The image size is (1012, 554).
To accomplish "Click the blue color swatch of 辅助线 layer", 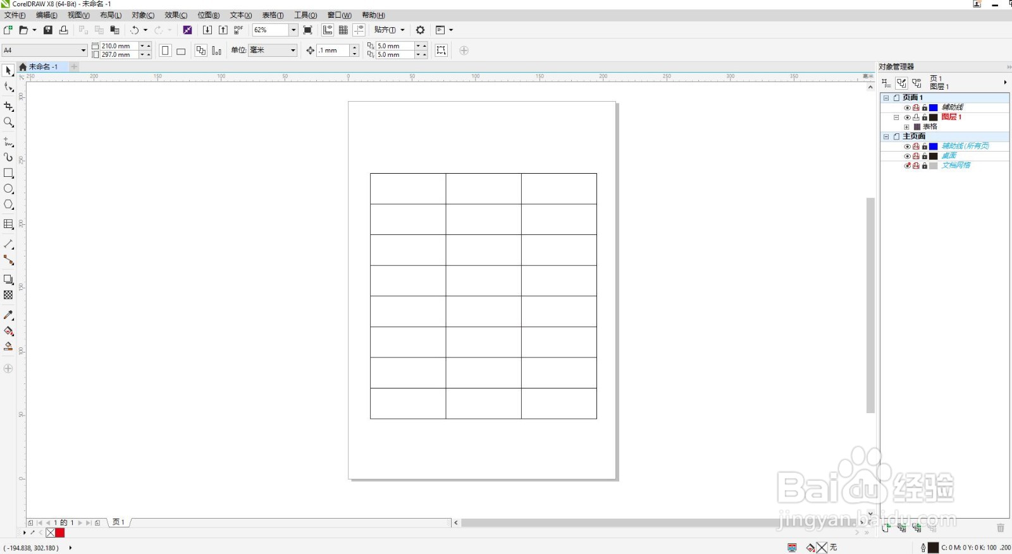I will (x=933, y=107).
